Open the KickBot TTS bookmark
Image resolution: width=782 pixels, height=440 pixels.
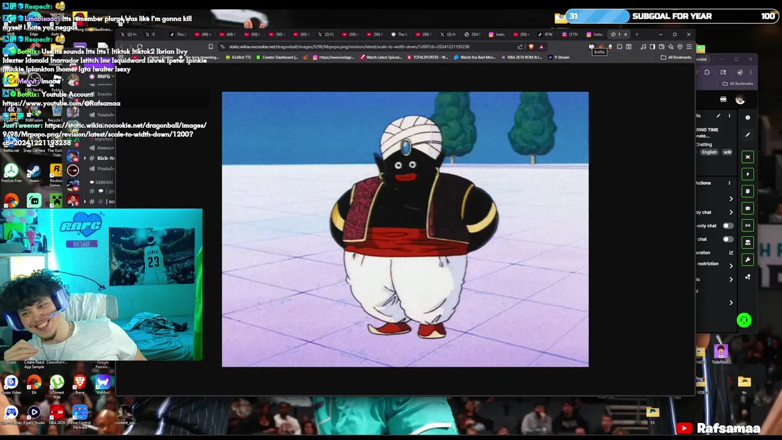tap(238, 57)
